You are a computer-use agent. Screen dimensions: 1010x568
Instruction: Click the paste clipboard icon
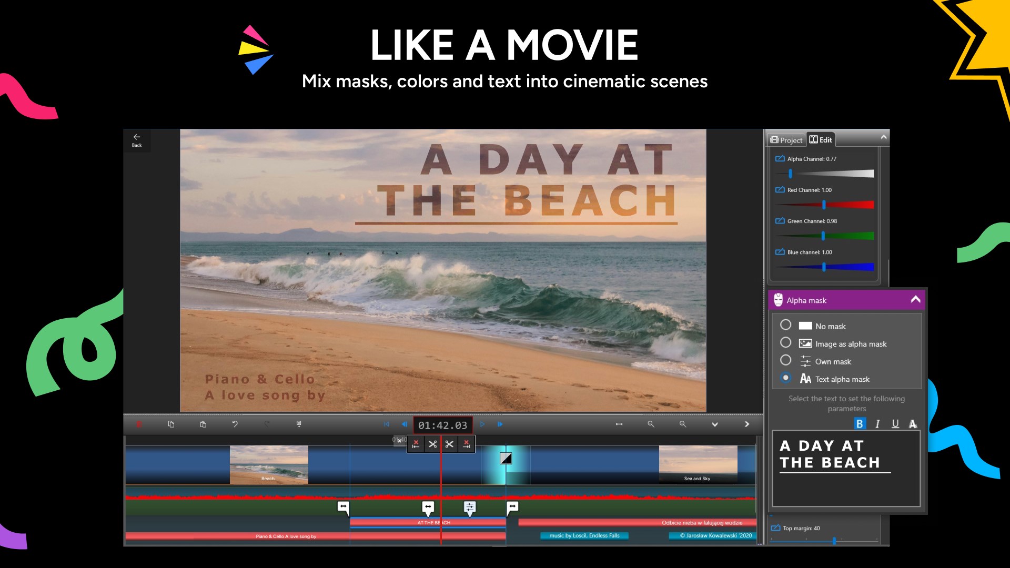click(x=203, y=424)
